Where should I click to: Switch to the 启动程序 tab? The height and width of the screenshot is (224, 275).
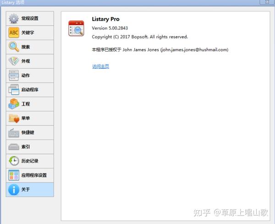pyautogui.click(x=30, y=90)
